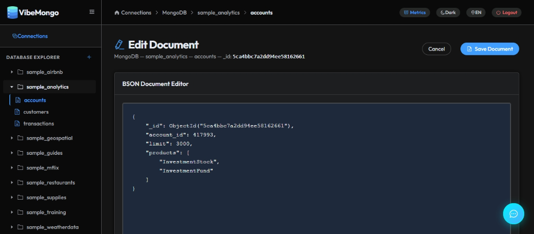Click the Connections icon in the sidebar

click(15, 36)
